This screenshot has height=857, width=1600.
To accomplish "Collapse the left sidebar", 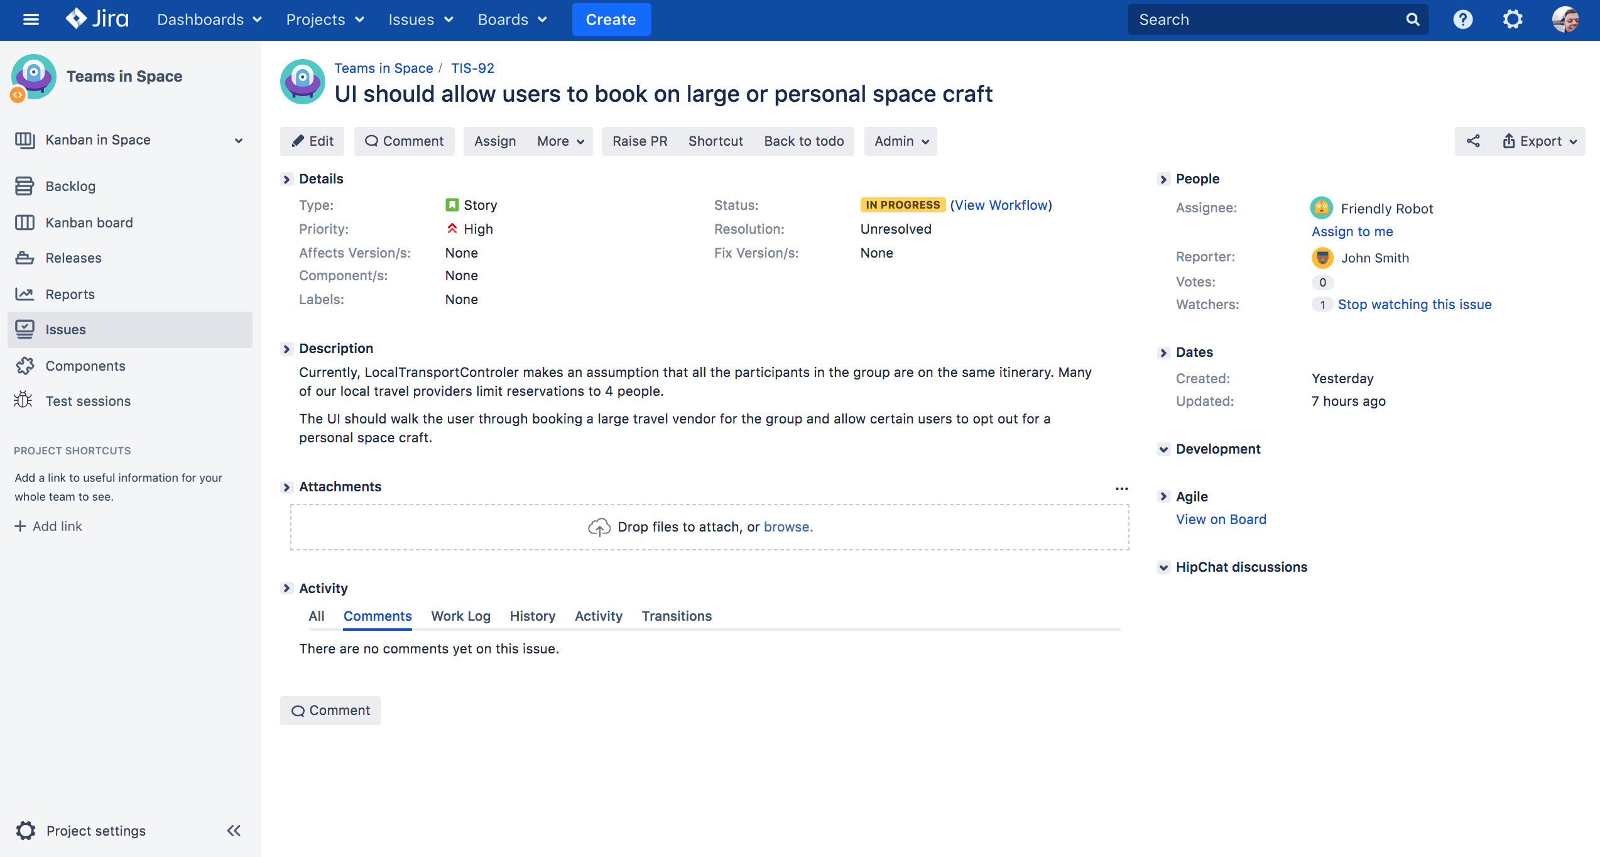I will pos(233,830).
